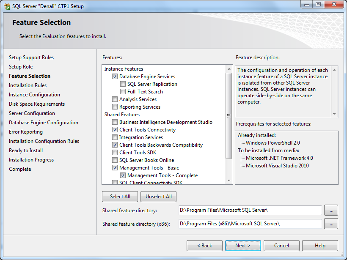The image size is (347, 260).
Task: Click the Unselect All button
Action: 158,197
